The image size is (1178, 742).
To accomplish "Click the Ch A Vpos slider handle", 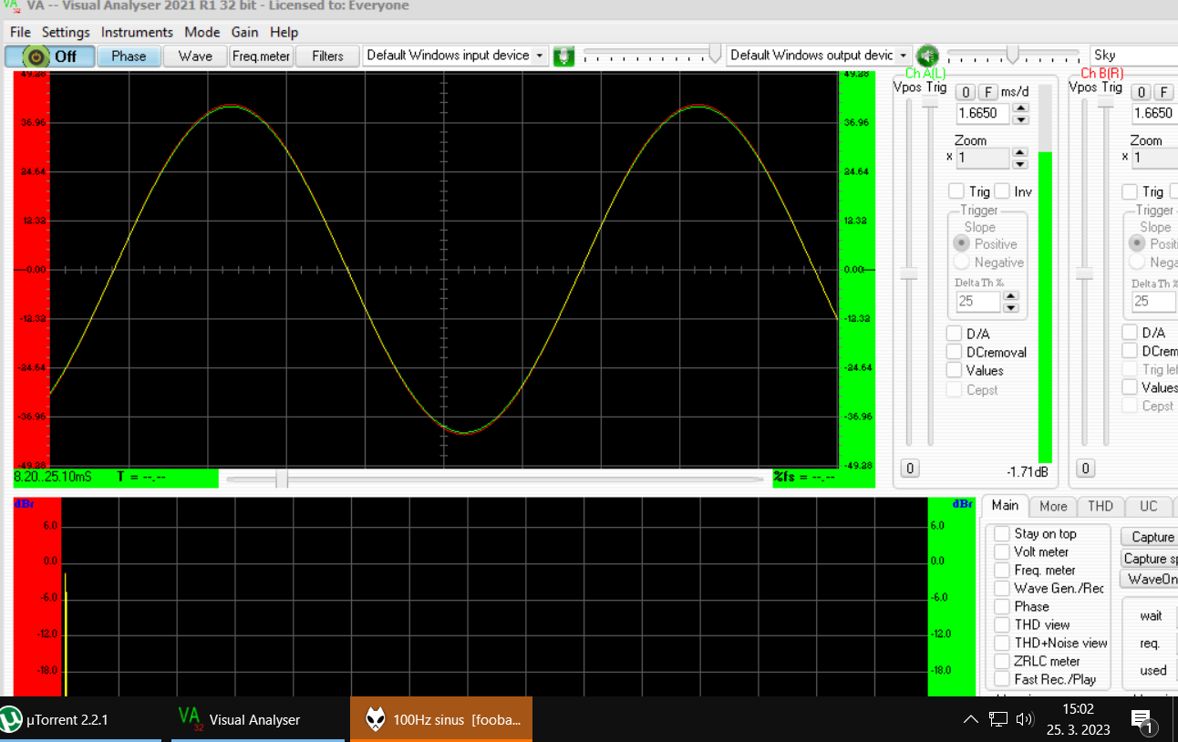I will click(x=908, y=273).
